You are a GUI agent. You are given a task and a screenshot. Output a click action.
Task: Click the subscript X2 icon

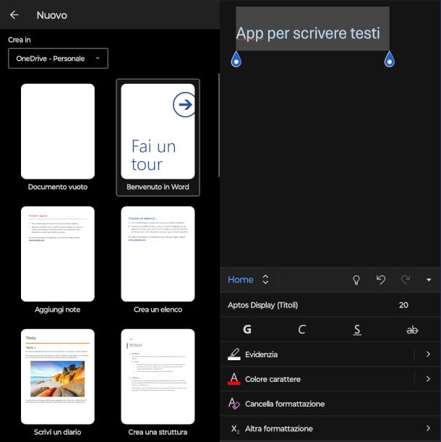pyautogui.click(x=235, y=429)
